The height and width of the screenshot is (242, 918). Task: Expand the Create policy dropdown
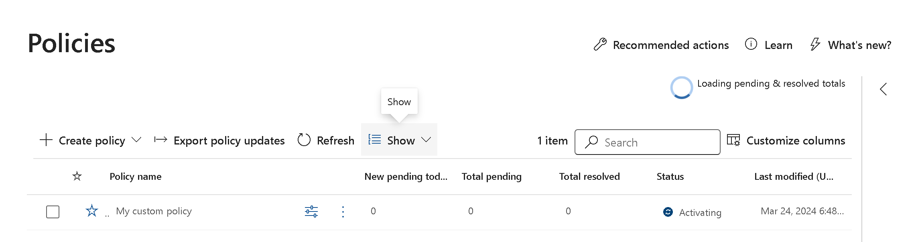pos(136,140)
